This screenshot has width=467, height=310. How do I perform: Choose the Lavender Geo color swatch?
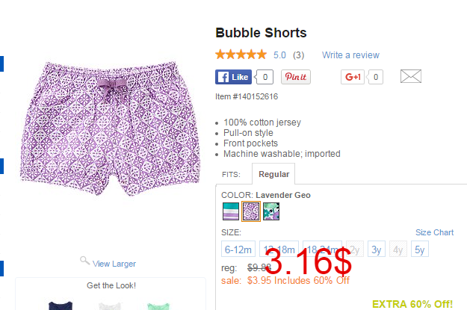(251, 211)
